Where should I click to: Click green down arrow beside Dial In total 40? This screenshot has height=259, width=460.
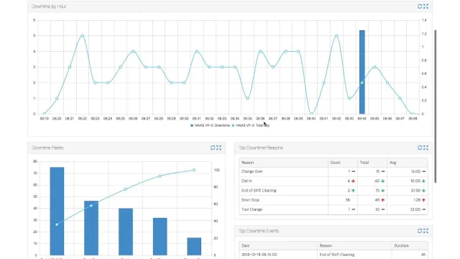(x=383, y=181)
